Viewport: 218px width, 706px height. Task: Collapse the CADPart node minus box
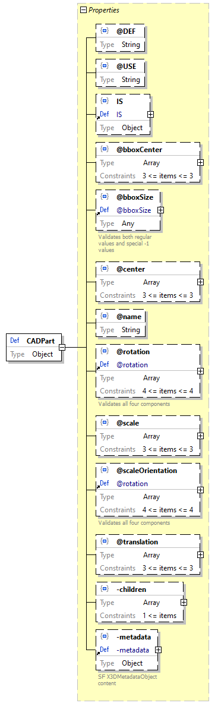tap(62, 347)
